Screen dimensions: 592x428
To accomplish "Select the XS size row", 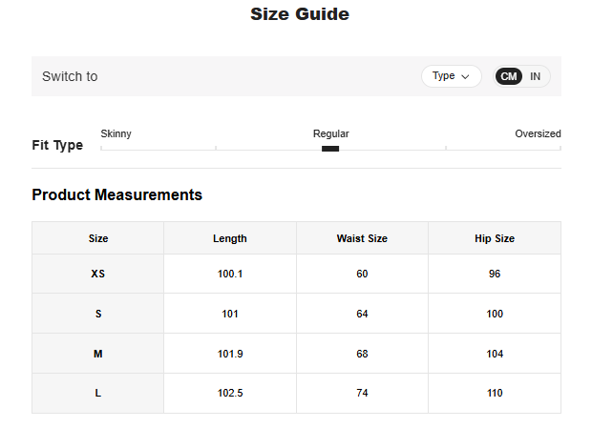I will 98,274.
